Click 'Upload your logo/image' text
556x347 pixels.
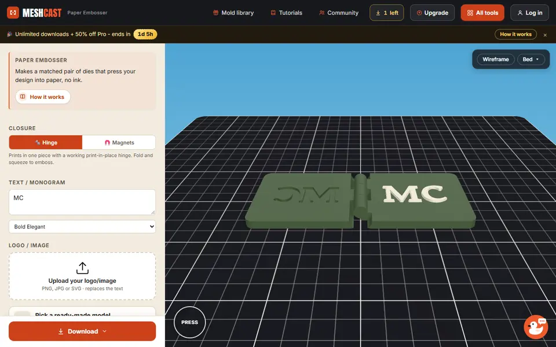coord(82,281)
